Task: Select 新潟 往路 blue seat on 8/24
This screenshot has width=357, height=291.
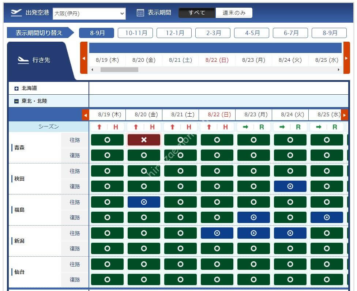Action: tap(290, 233)
